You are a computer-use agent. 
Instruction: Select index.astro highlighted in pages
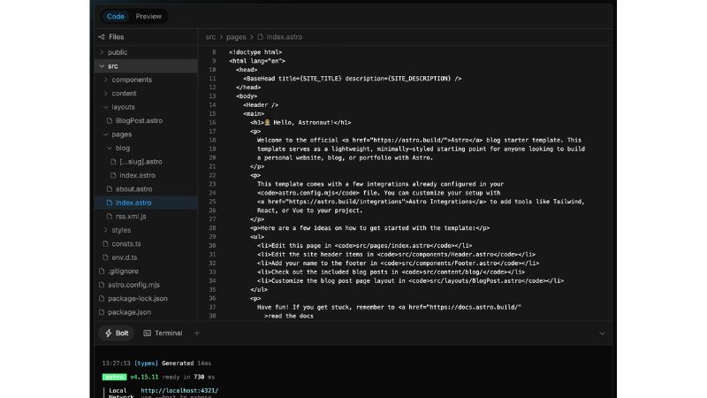146,203
